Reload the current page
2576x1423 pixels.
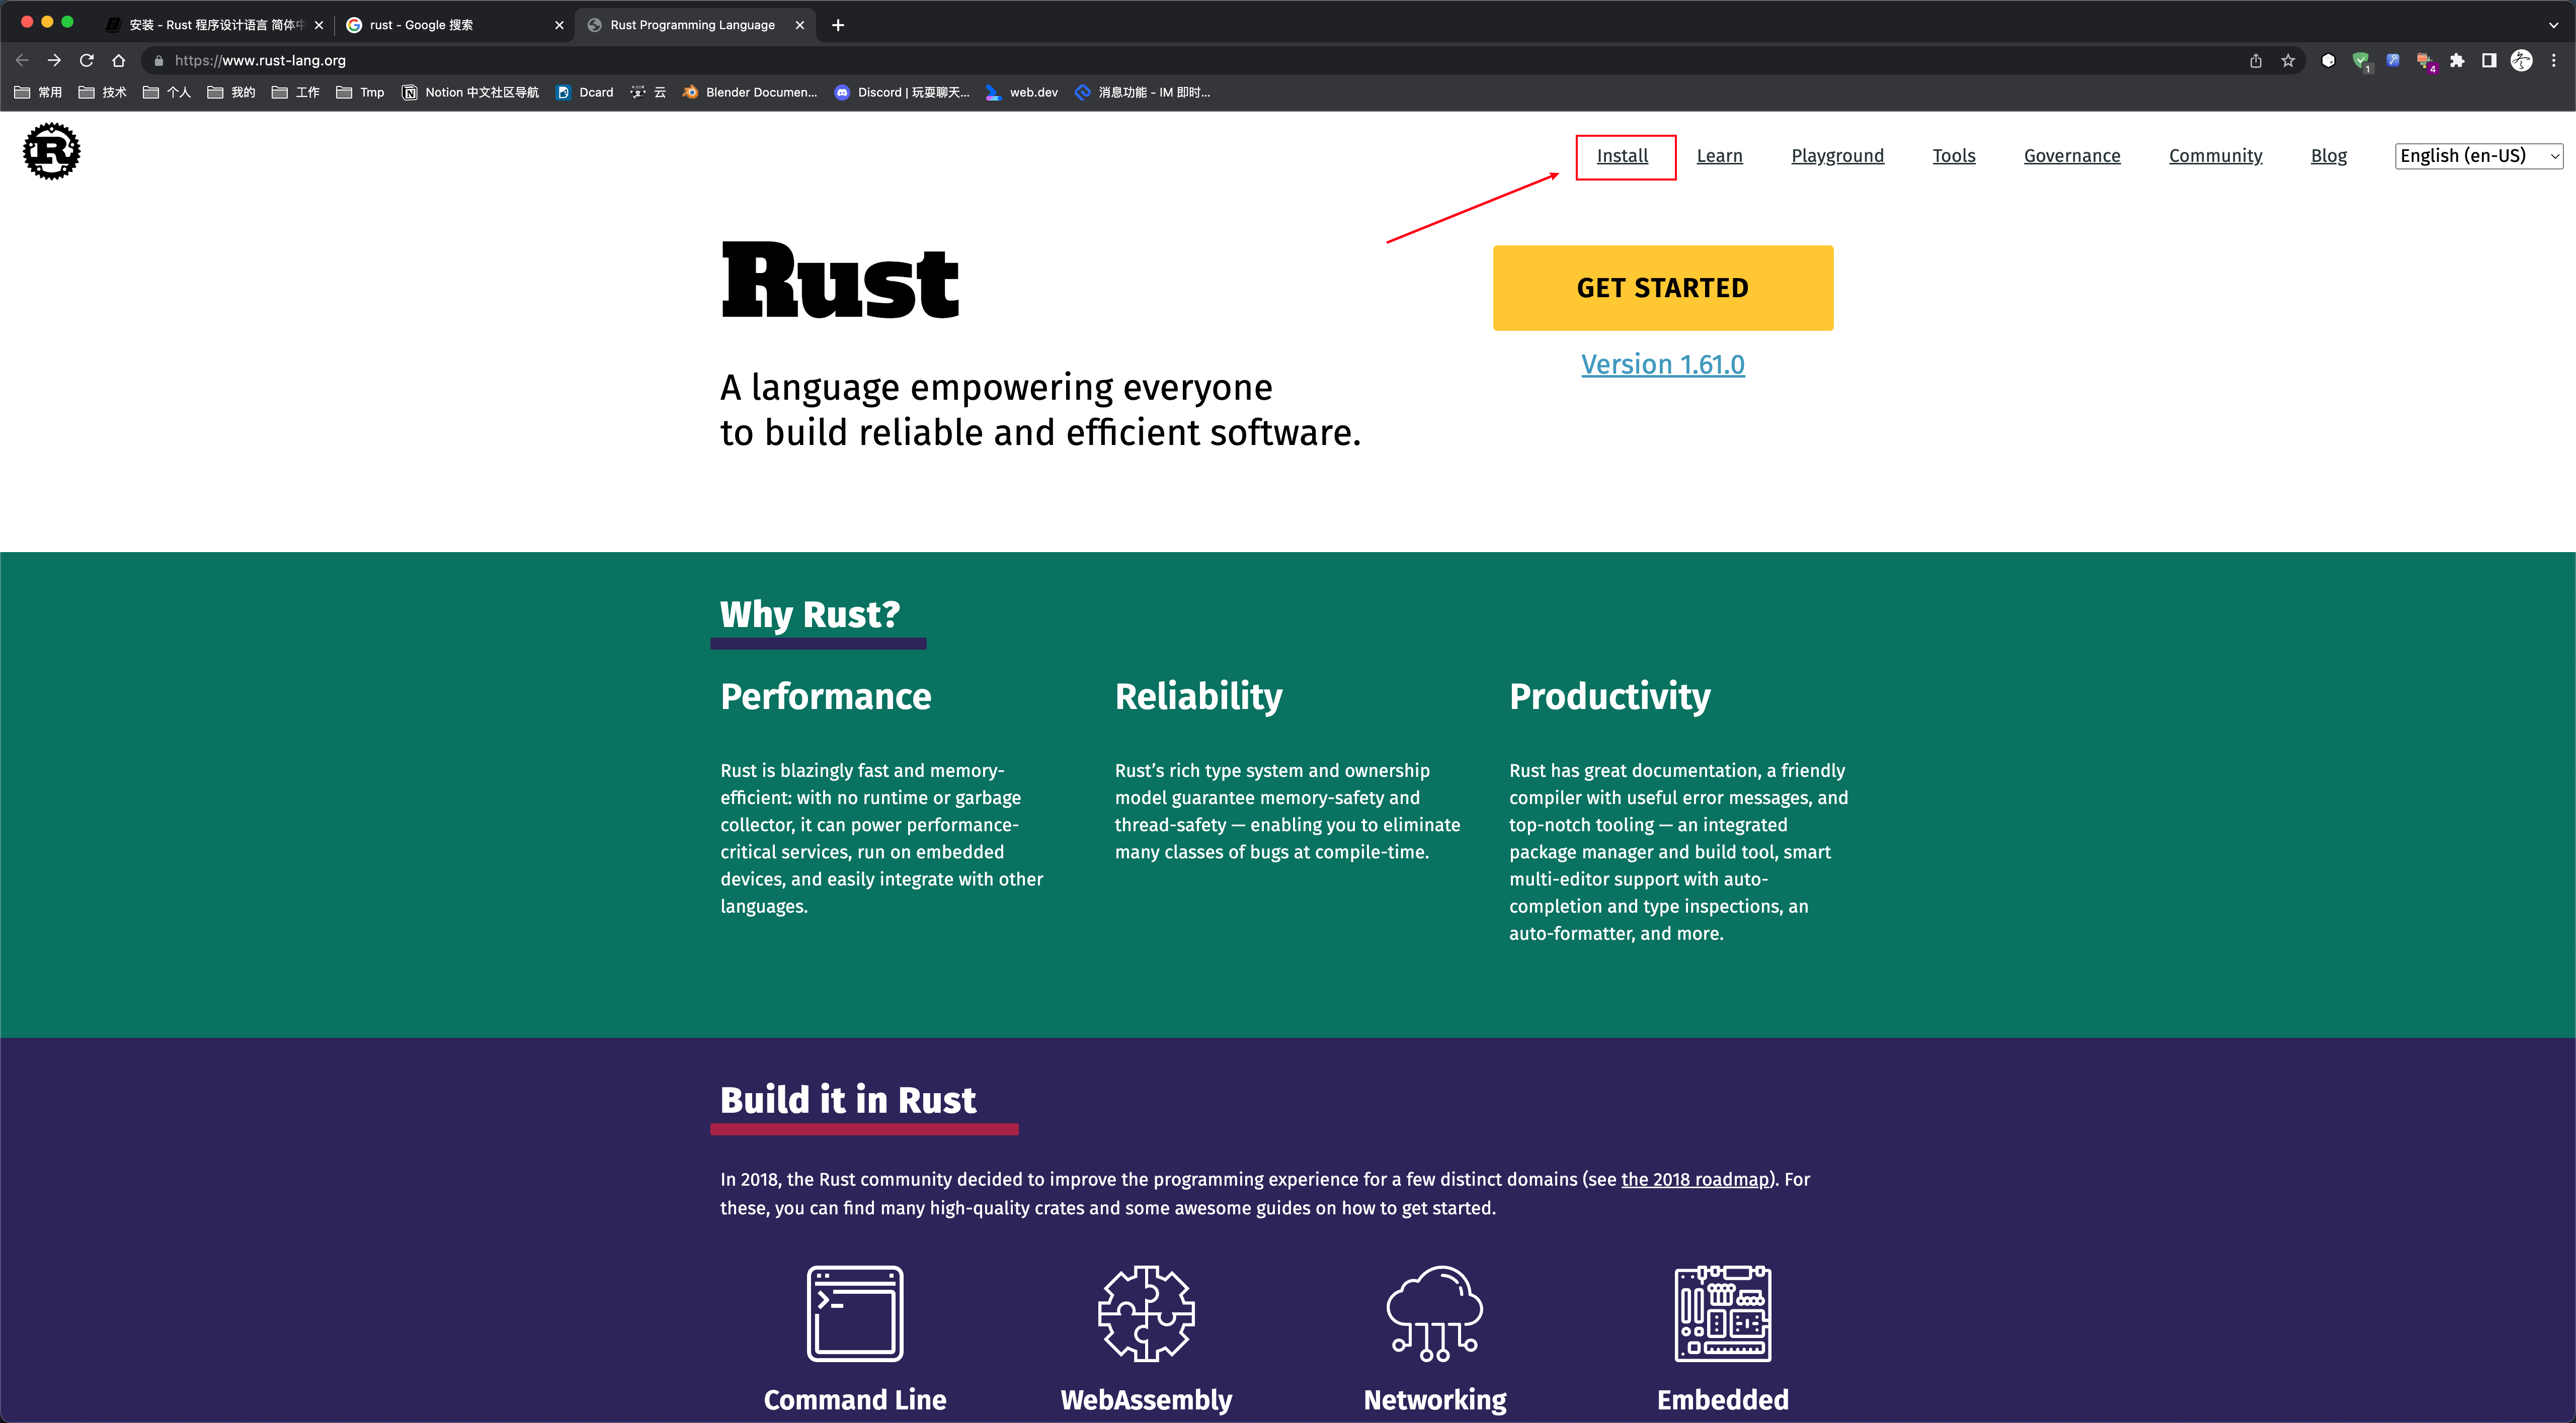(87, 60)
